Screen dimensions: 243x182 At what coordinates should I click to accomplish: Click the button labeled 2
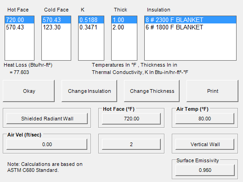coord(131,144)
